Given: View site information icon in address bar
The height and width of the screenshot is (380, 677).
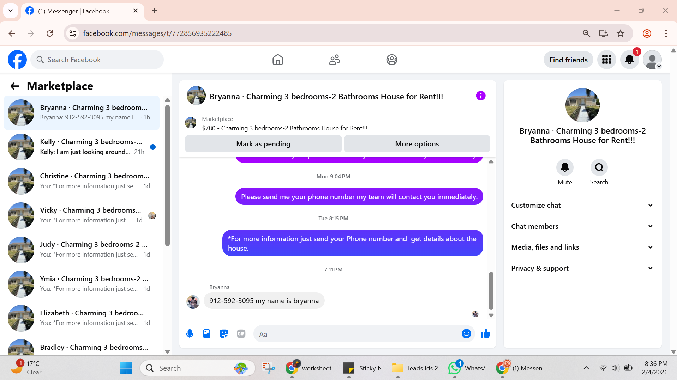Looking at the screenshot, I should point(73,33).
